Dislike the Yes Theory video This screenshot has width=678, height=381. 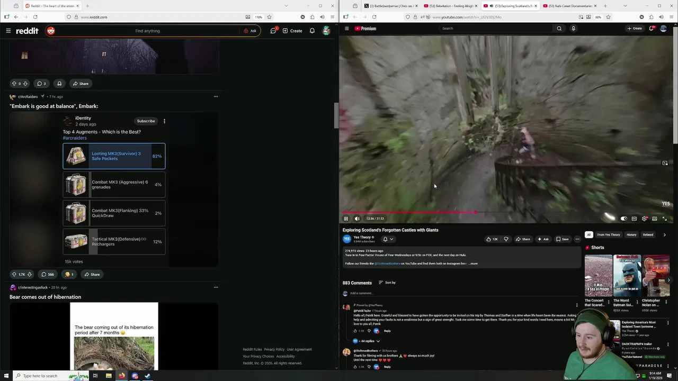[x=506, y=239]
